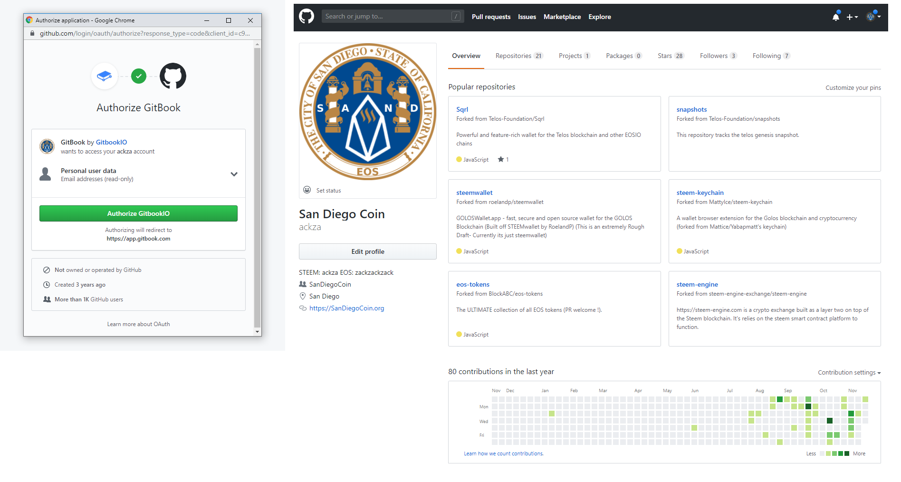The height and width of the screenshot is (482, 901).
Task: Click the 'Not owned or operated by GitHub' icon
Action: (x=47, y=270)
